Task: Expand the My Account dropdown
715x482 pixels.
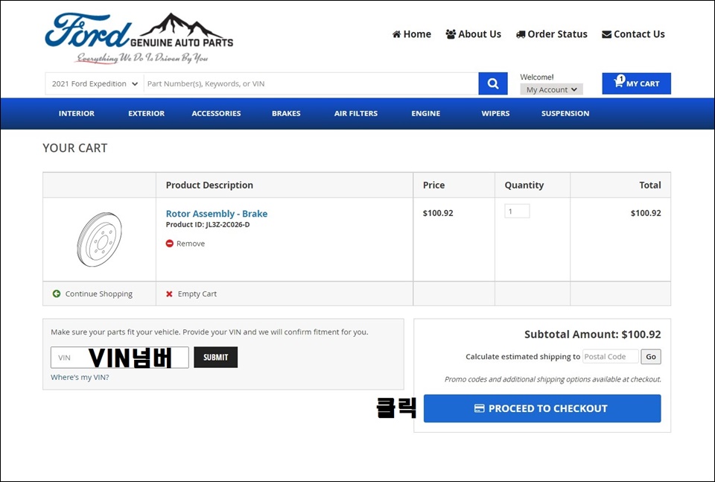Action: 551,89
